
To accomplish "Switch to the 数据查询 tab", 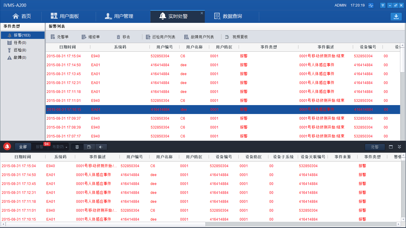I will [228, 16].
